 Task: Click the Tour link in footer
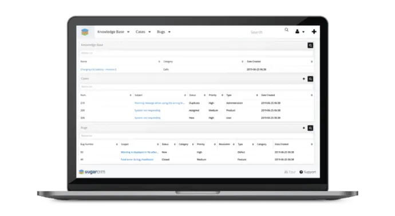tap(290, 172)
